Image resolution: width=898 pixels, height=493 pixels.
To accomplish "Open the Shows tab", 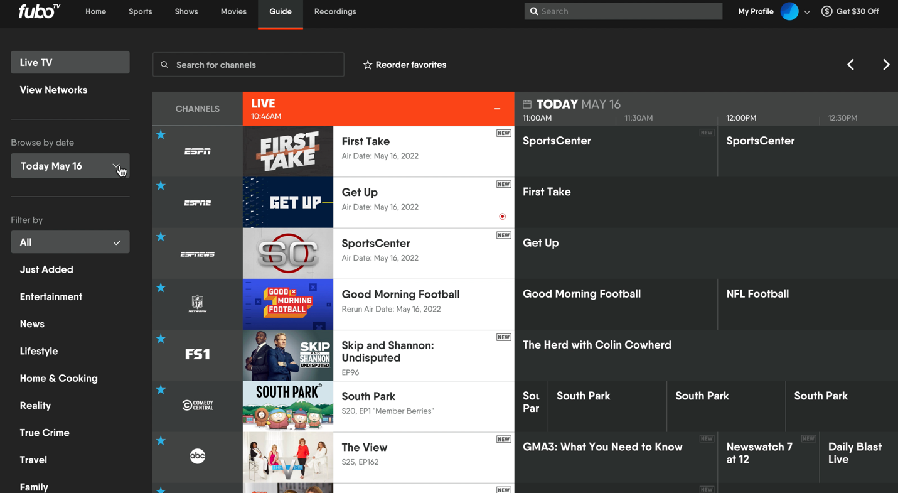I will click(186, 11).
